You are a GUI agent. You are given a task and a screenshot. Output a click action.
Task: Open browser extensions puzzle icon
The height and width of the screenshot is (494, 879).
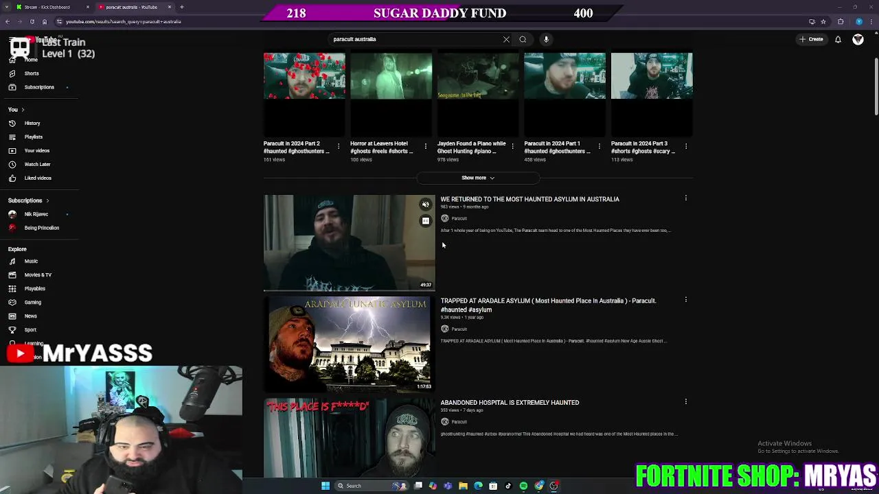841,21
